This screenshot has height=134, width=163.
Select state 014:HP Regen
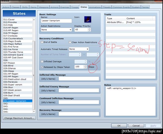[18, 28]
